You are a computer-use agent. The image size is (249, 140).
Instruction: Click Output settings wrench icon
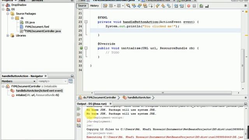click(79, 126)
